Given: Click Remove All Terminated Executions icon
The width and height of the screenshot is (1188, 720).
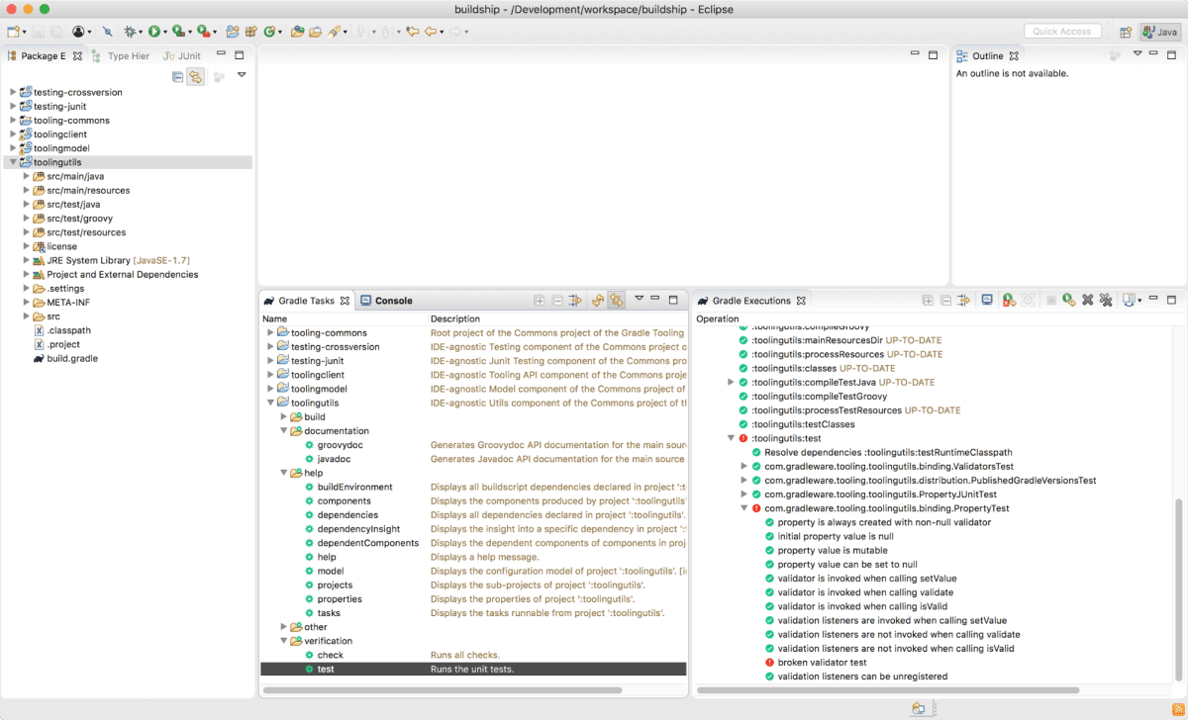Looking at the screenshot, I should pos(1106,301).
